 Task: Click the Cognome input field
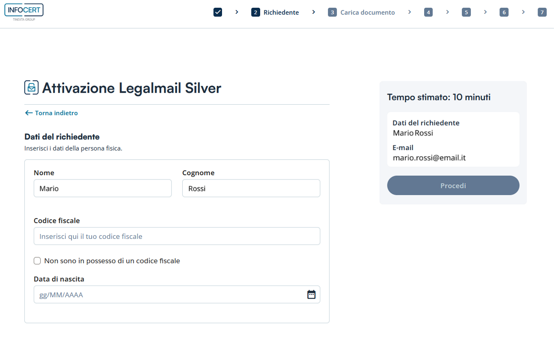point(251,188)
